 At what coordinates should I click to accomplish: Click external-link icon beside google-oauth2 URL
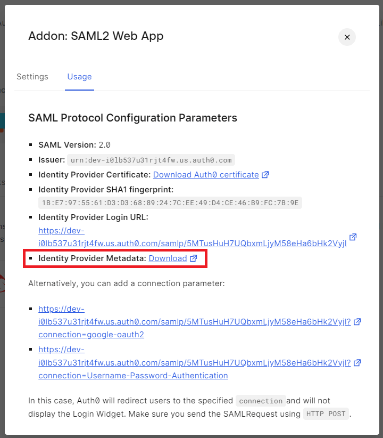pyautogui.click(x=357, y=322)
